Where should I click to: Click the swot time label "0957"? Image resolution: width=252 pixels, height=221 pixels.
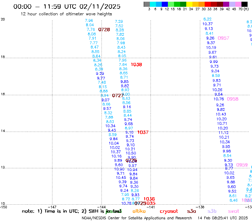click(223, 38)
